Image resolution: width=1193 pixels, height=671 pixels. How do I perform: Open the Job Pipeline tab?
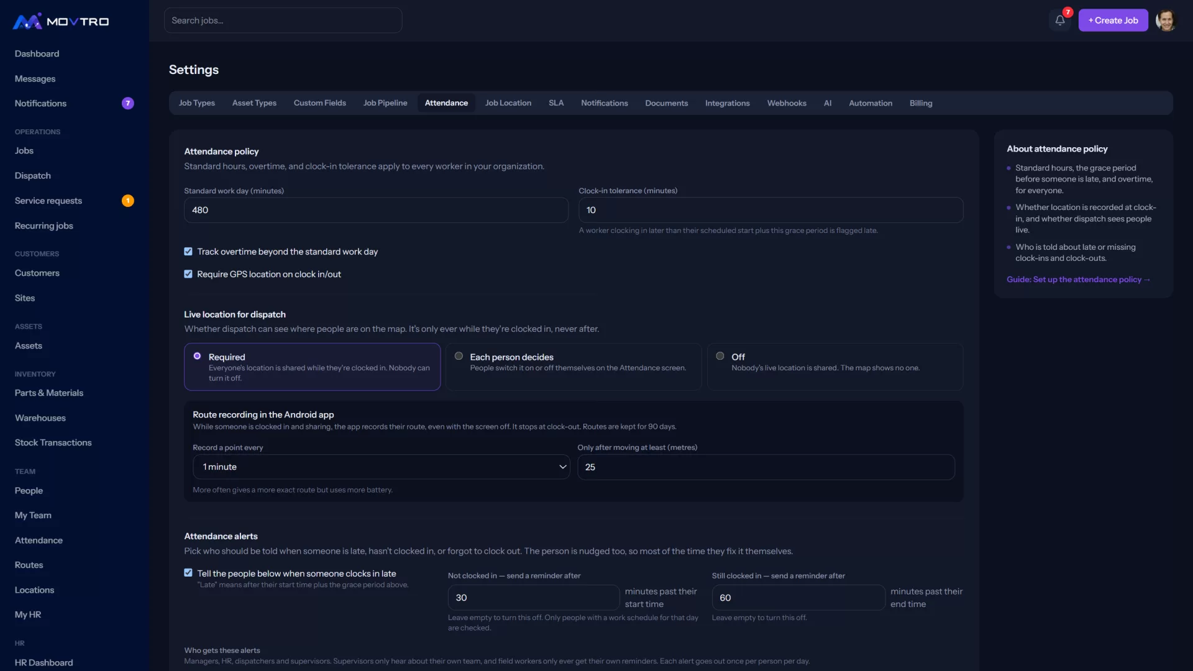(x=385, y=103)
